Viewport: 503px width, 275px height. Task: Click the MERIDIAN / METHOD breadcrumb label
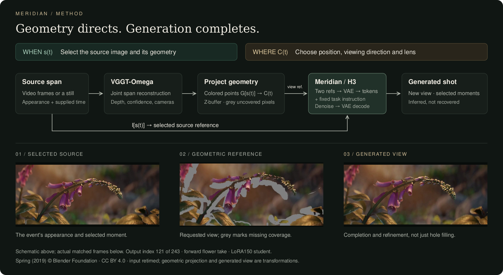tap(49, 13)
